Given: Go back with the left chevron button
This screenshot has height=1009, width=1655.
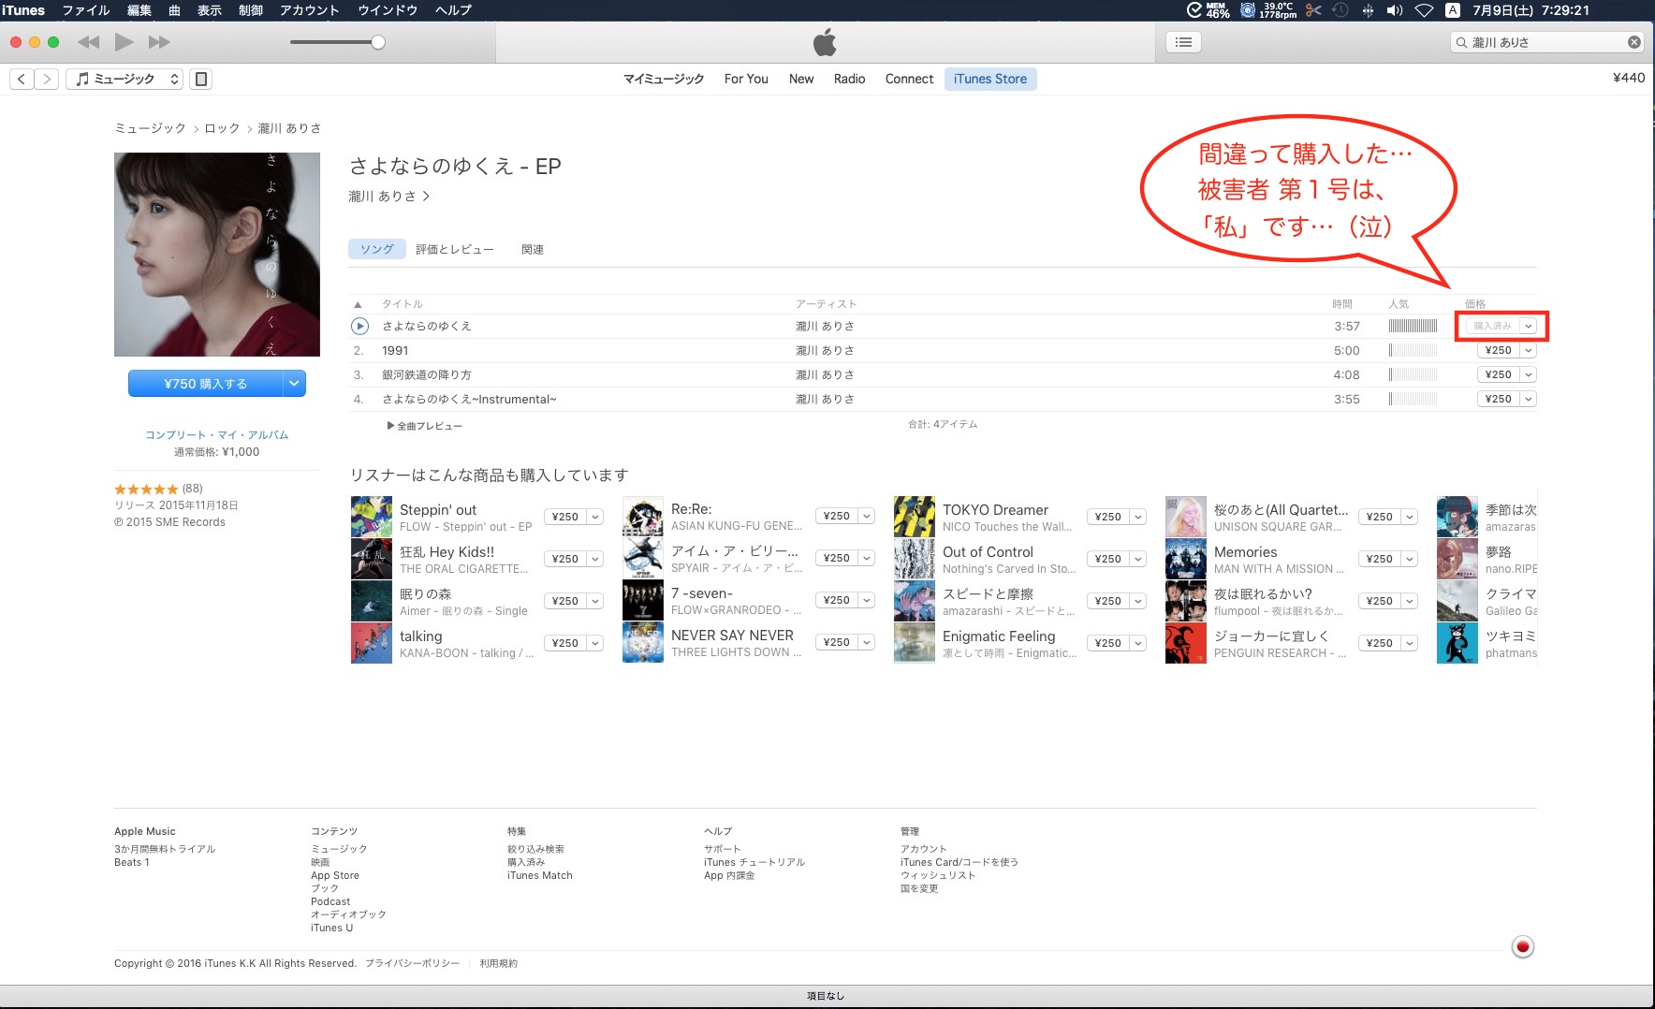Looking at the screenshot, I should (22, 80).
